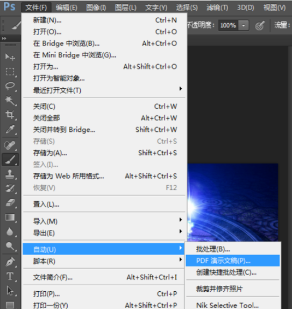Select the Magic Wand tool
Image resolution: width=292 pixels, height=309 pixels.
10,101
